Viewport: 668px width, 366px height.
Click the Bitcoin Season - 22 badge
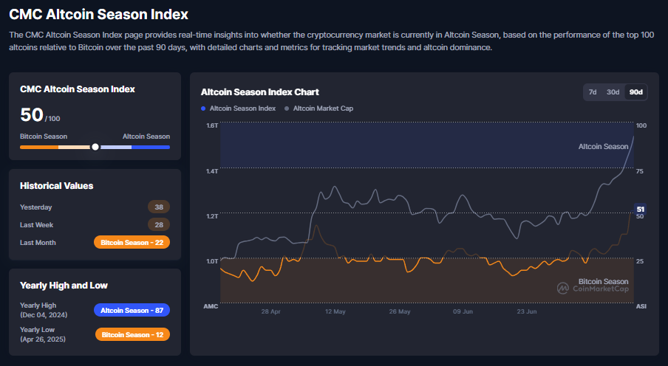[x=132, y=242]
